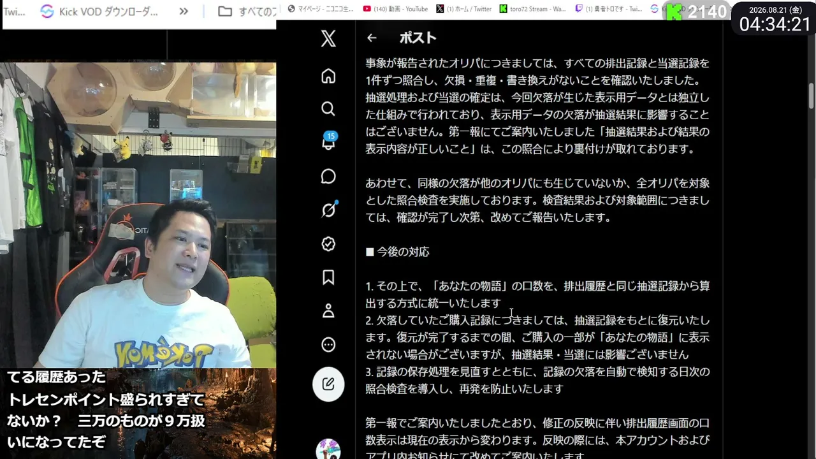This screenshot has width=816, height=459.
Task: Switch to the YouTube 動画 browser tab
Action: pyautogui.click(x=395, y=9)
